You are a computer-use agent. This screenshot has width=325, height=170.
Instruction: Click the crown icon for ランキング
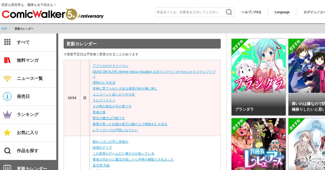point(7,114)
